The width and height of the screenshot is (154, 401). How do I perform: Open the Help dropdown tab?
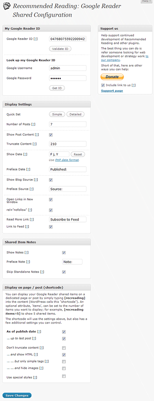[146, 1]
